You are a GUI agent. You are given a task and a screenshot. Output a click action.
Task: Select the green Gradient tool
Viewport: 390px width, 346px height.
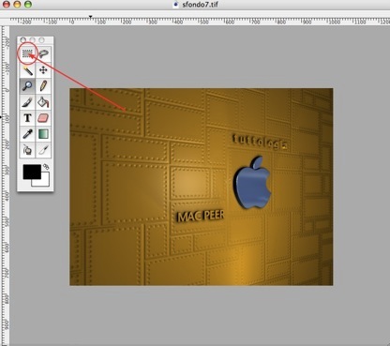pos(43,134)
